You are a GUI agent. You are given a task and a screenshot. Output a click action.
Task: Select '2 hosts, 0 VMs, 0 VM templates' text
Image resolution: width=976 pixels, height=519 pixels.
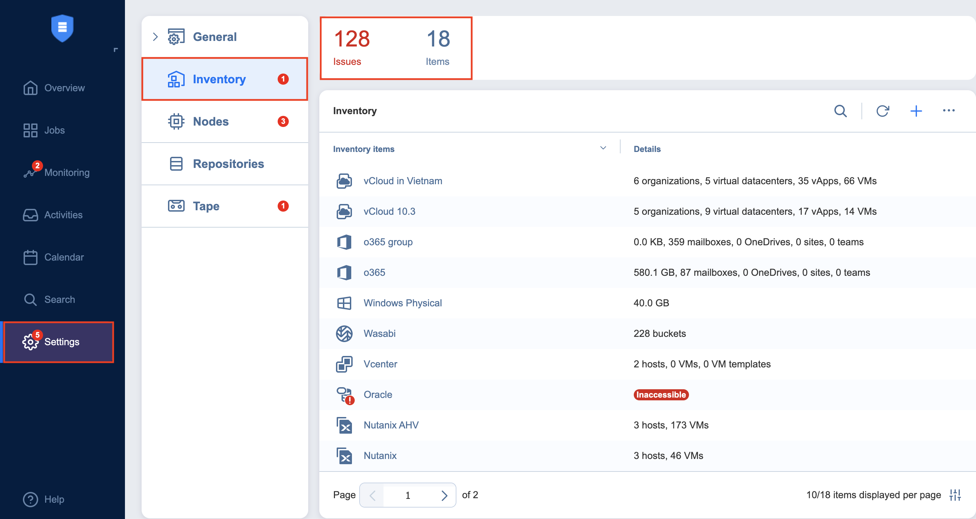pos(702,364)
